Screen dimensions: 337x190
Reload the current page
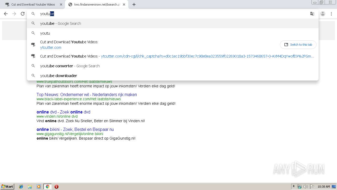[23, 14]
